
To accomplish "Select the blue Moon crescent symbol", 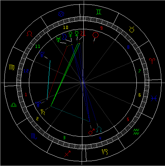I will pos(64,37).
